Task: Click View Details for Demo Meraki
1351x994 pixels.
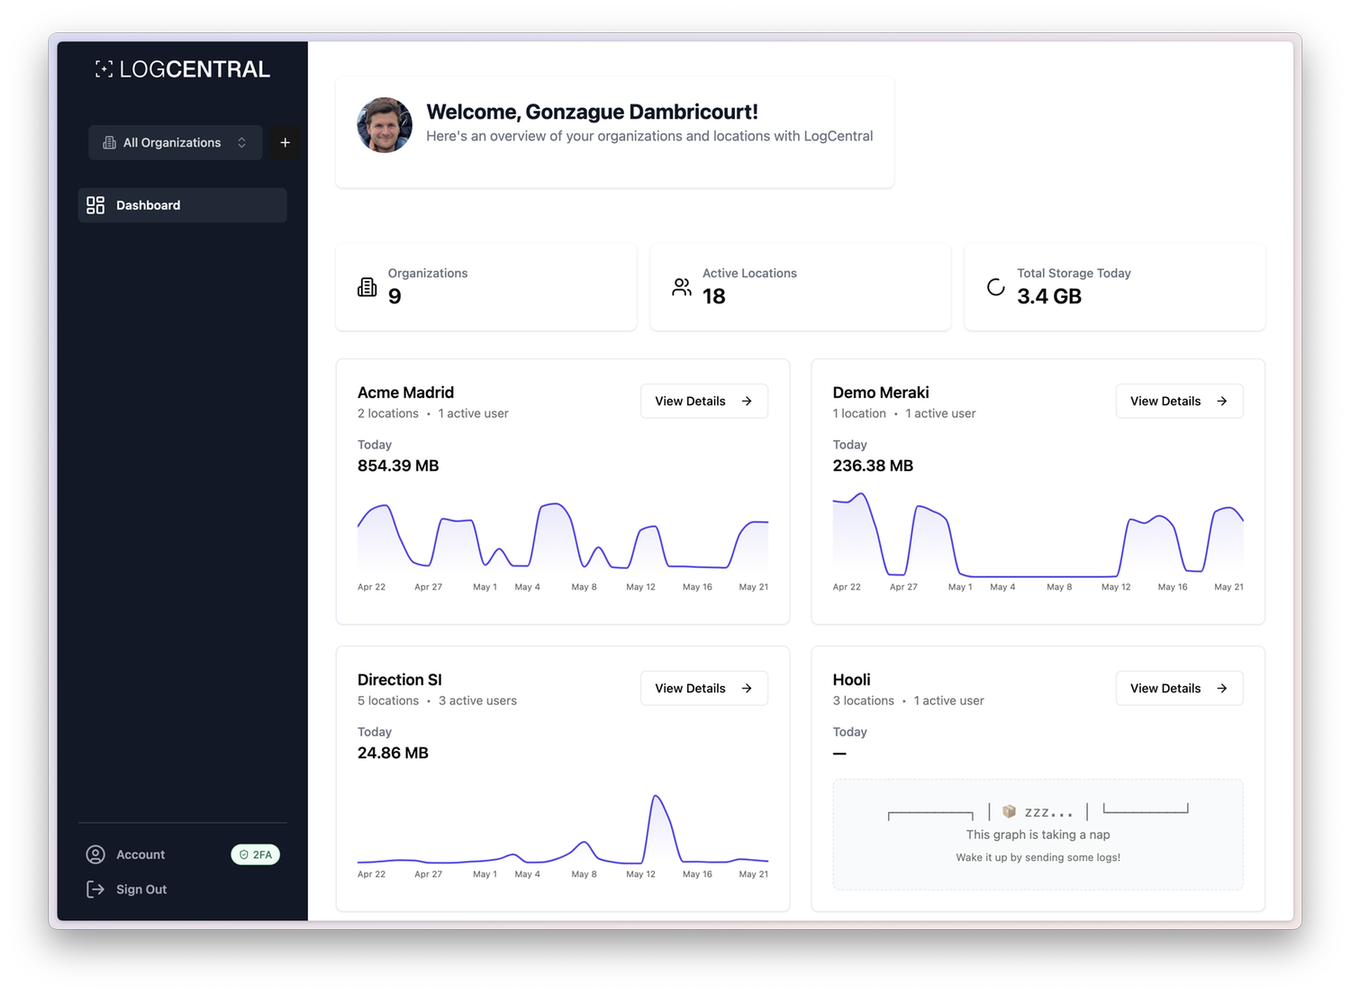Action: (x=1179, y=401)
